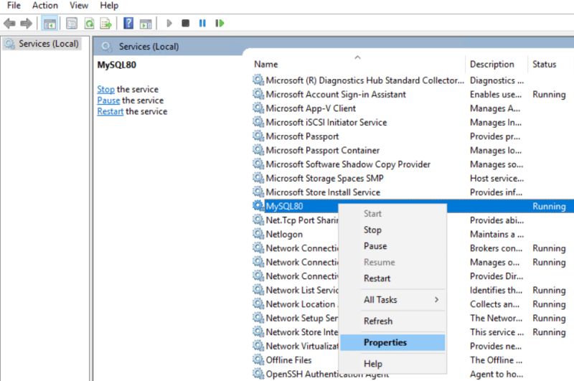Open the Help menu in menu bar
This screenshot has height=381, width=574.
pos(109,6)
